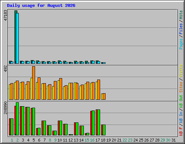This screenshot has height=144, width=185.
Task: Click the orange sites bar for day 10
Action: click(x=61, y=89)
